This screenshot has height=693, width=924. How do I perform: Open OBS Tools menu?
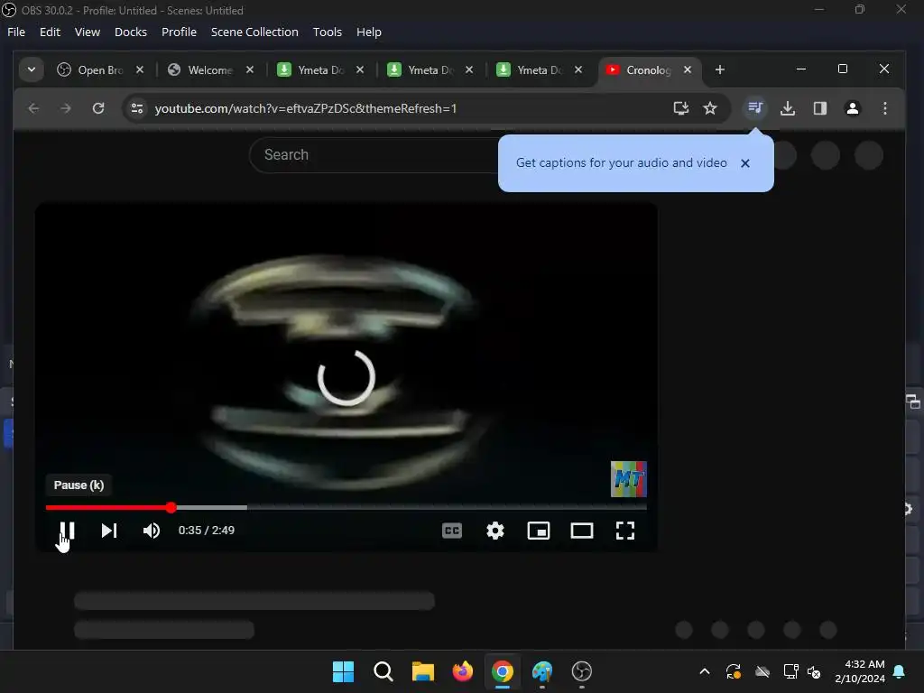[327, 32]
